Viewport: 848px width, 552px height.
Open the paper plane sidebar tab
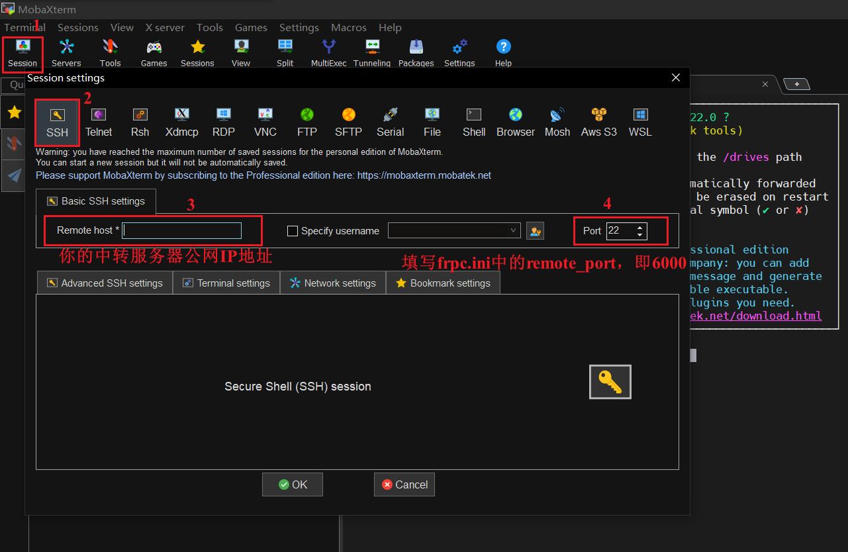pyautogui.click(x=14, y=175)
